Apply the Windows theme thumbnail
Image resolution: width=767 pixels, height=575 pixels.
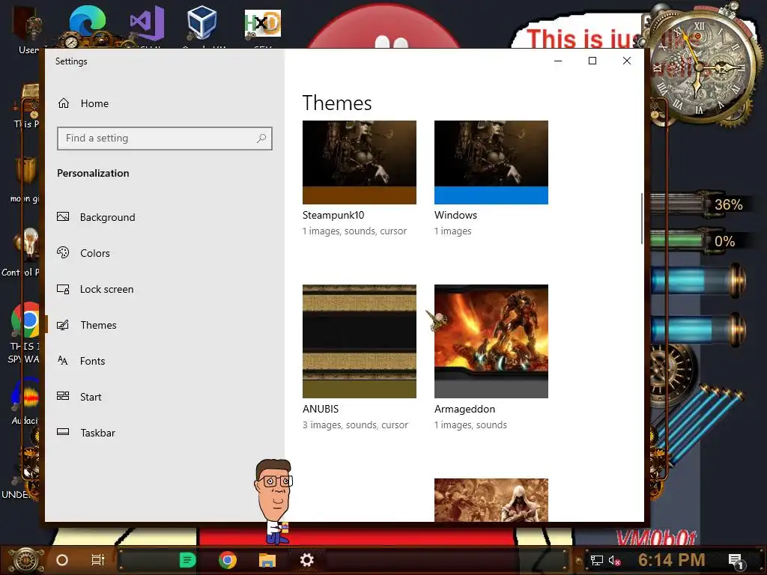click(491, 162)
